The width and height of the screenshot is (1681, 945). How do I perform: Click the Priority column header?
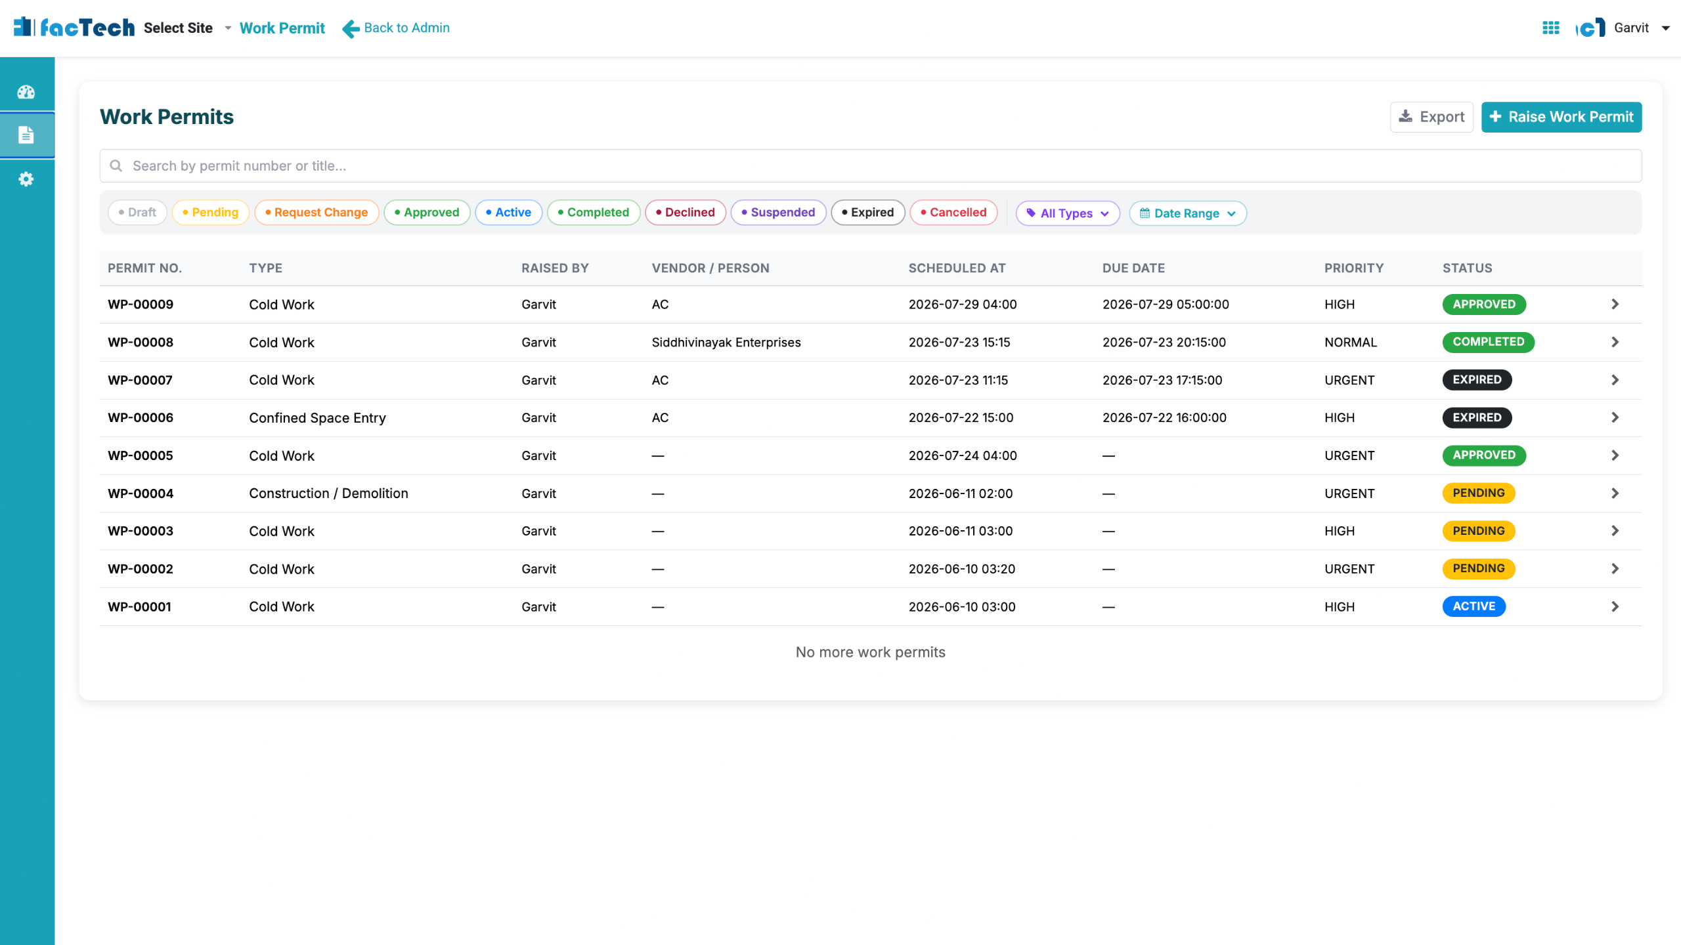tap(1354, 268)
